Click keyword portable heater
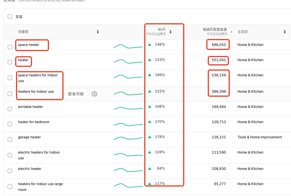291x196 pixels. tap(30, 107)
